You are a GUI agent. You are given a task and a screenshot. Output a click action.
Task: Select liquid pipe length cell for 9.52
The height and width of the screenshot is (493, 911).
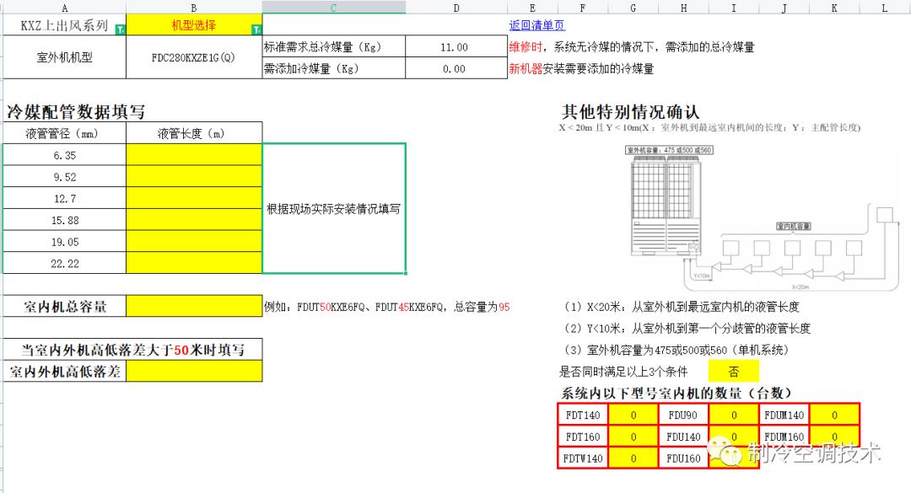194,176
